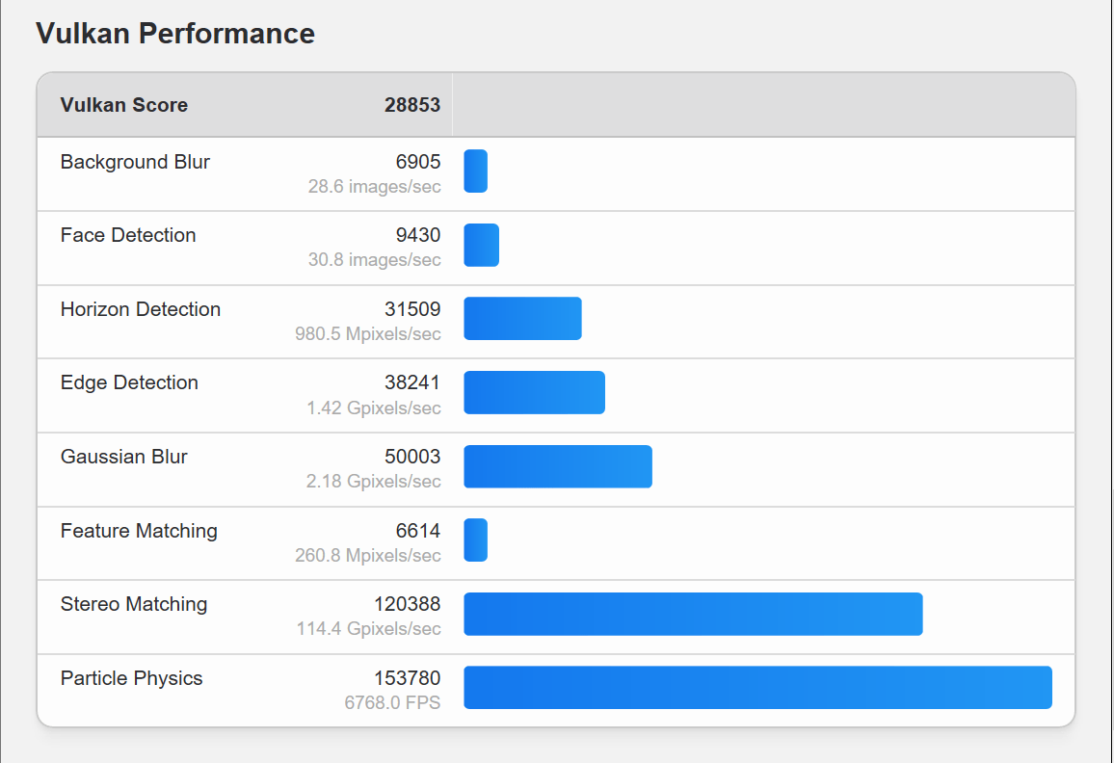
Task: Select the Horizon Detection score bar
Action: (x=523, y=318)
